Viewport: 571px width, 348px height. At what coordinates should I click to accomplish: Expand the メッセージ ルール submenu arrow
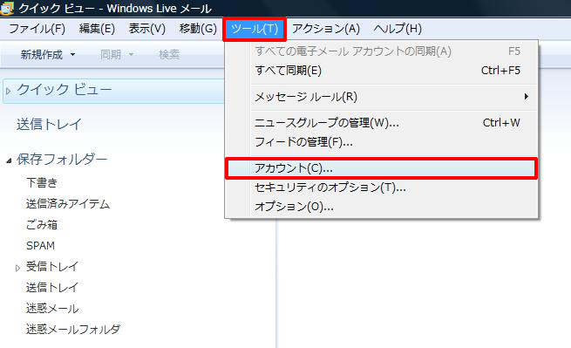point(527,97)
